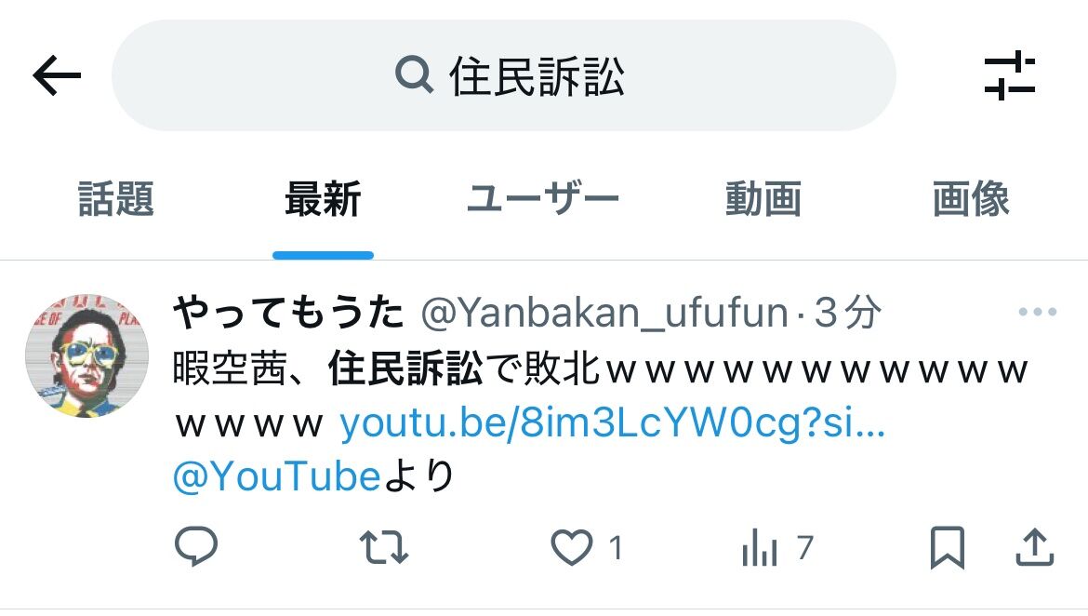Go back with the left arrow
The image size is (1088, 616).
coord(57,75)
